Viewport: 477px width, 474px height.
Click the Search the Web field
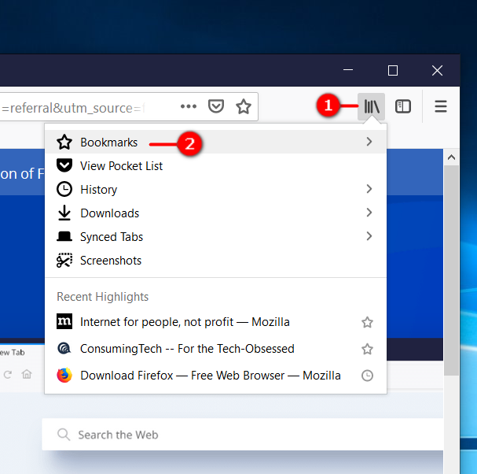coord(244,435)
